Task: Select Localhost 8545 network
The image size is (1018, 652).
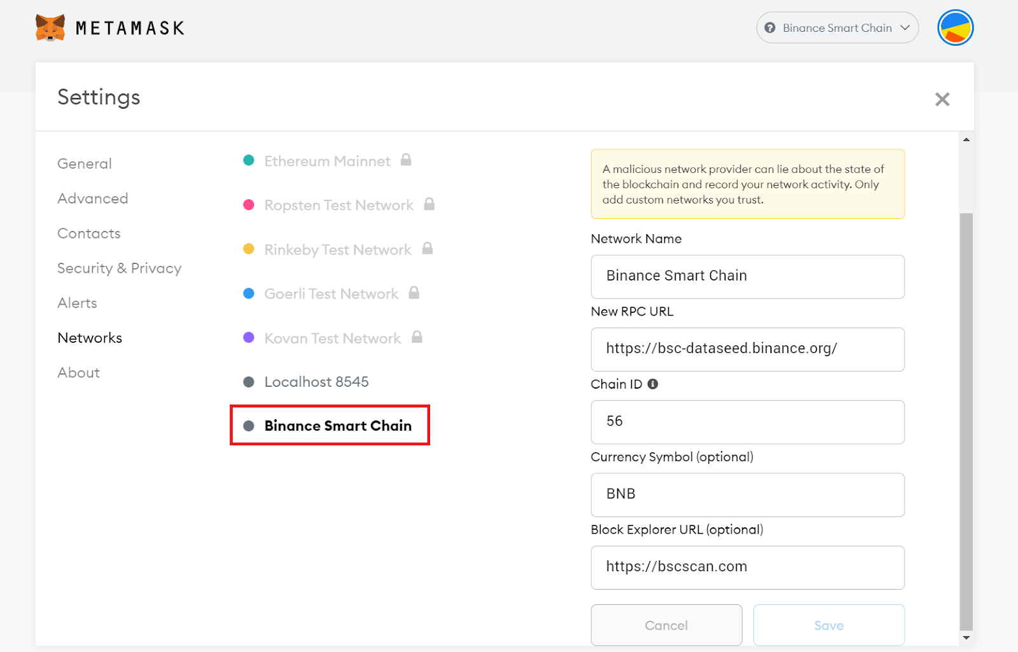Action: tap(316, 382)
